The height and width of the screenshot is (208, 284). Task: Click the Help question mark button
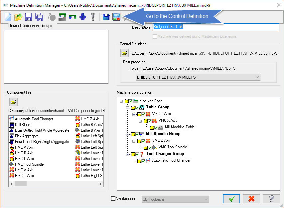(x=271, y=199)
